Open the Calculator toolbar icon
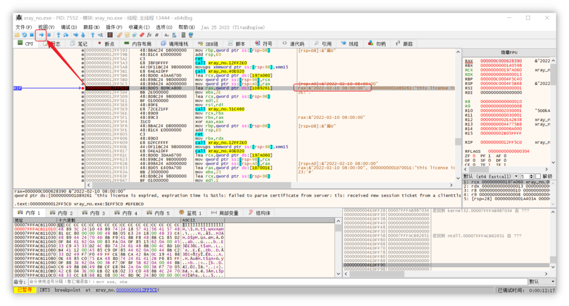The width and height of the screenshot is (569, 306). tap(183, 35)
